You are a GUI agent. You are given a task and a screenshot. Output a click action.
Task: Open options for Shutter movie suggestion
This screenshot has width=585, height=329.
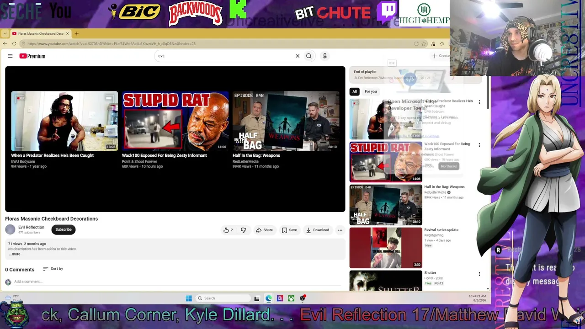click(x=479, y=274)
